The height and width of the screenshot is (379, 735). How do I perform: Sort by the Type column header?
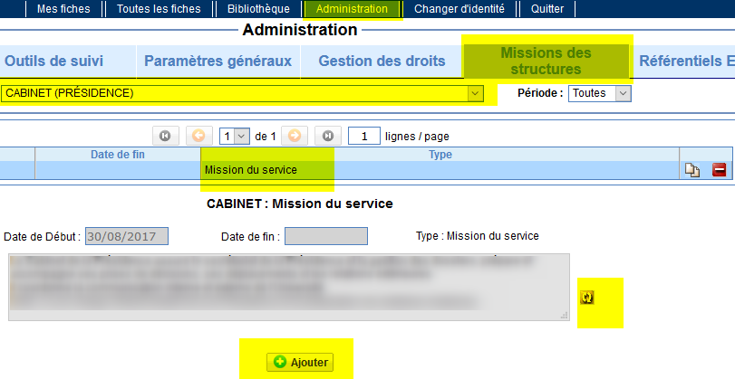(x=440, y=154)
